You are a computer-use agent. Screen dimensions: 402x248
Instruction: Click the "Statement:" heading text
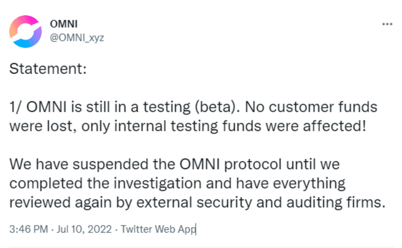click(48, 69)
